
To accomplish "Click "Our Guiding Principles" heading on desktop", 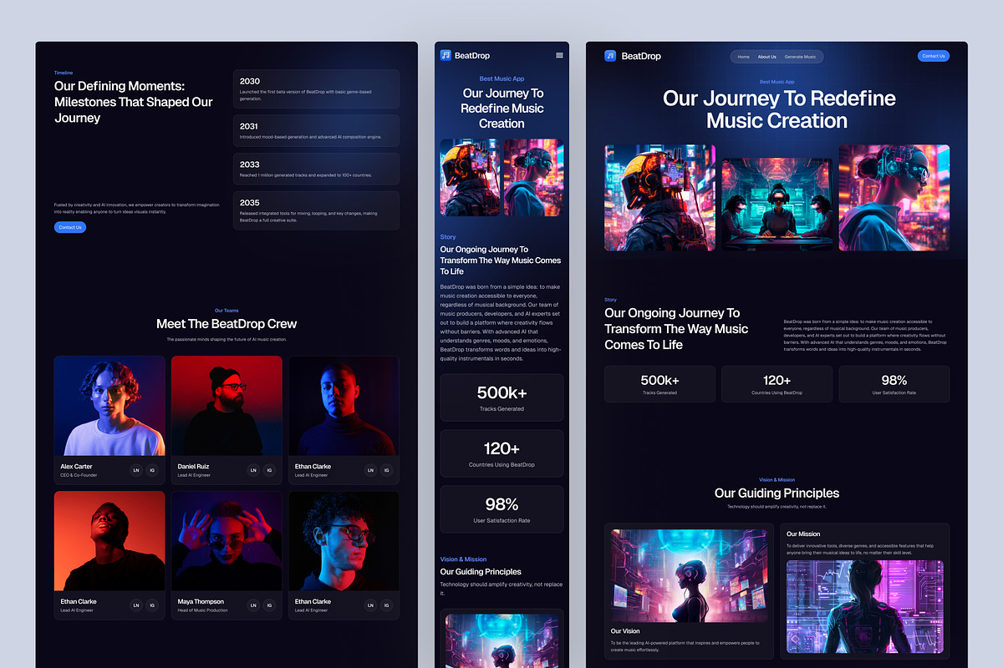I will (x=777, y=493).
